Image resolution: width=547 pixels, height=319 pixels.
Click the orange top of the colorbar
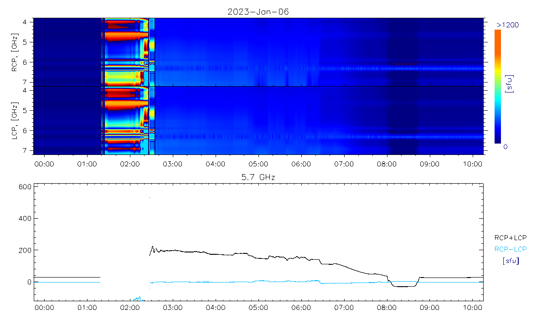tap(498, 34)
